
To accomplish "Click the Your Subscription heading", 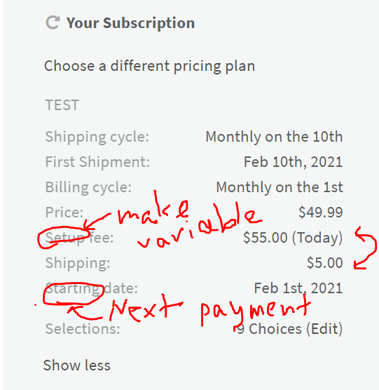I will pos(130,23).
